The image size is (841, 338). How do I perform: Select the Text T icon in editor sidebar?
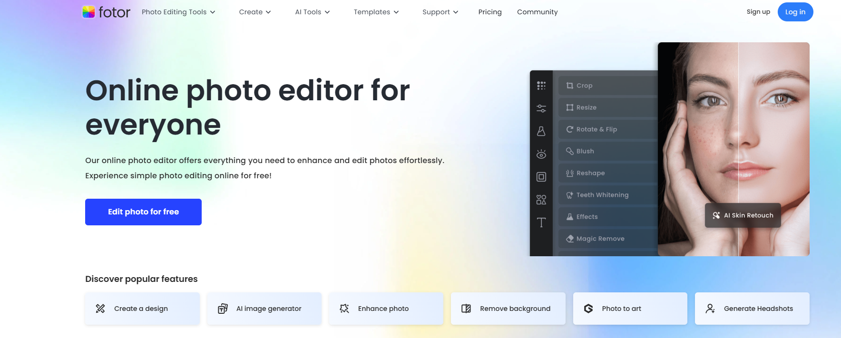click(541, 222)
